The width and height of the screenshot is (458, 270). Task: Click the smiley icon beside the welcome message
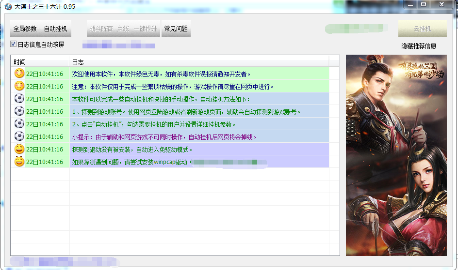19,74
